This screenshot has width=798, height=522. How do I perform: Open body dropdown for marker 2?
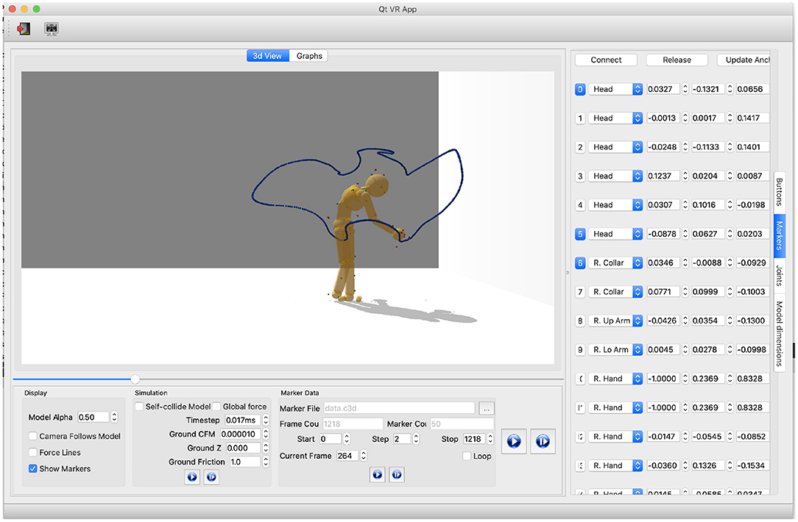(x=615, y=147)
